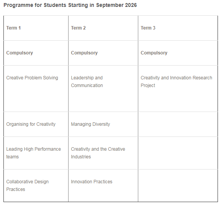Viewport: 221px width, 204px height.
Task: Click empty Term 3 cell beside Innovation Practices
Action: pos(178,186)
